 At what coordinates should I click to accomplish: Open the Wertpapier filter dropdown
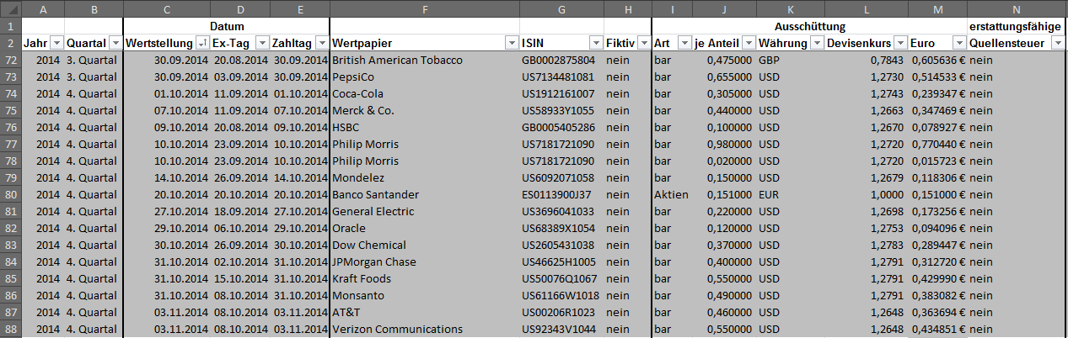click(x=512, y=43)
